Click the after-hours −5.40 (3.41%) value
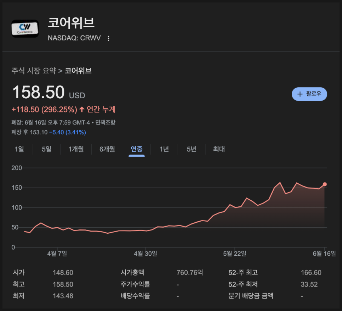The image size is (342, 311). pyautogui.click(x=68, y=132)
